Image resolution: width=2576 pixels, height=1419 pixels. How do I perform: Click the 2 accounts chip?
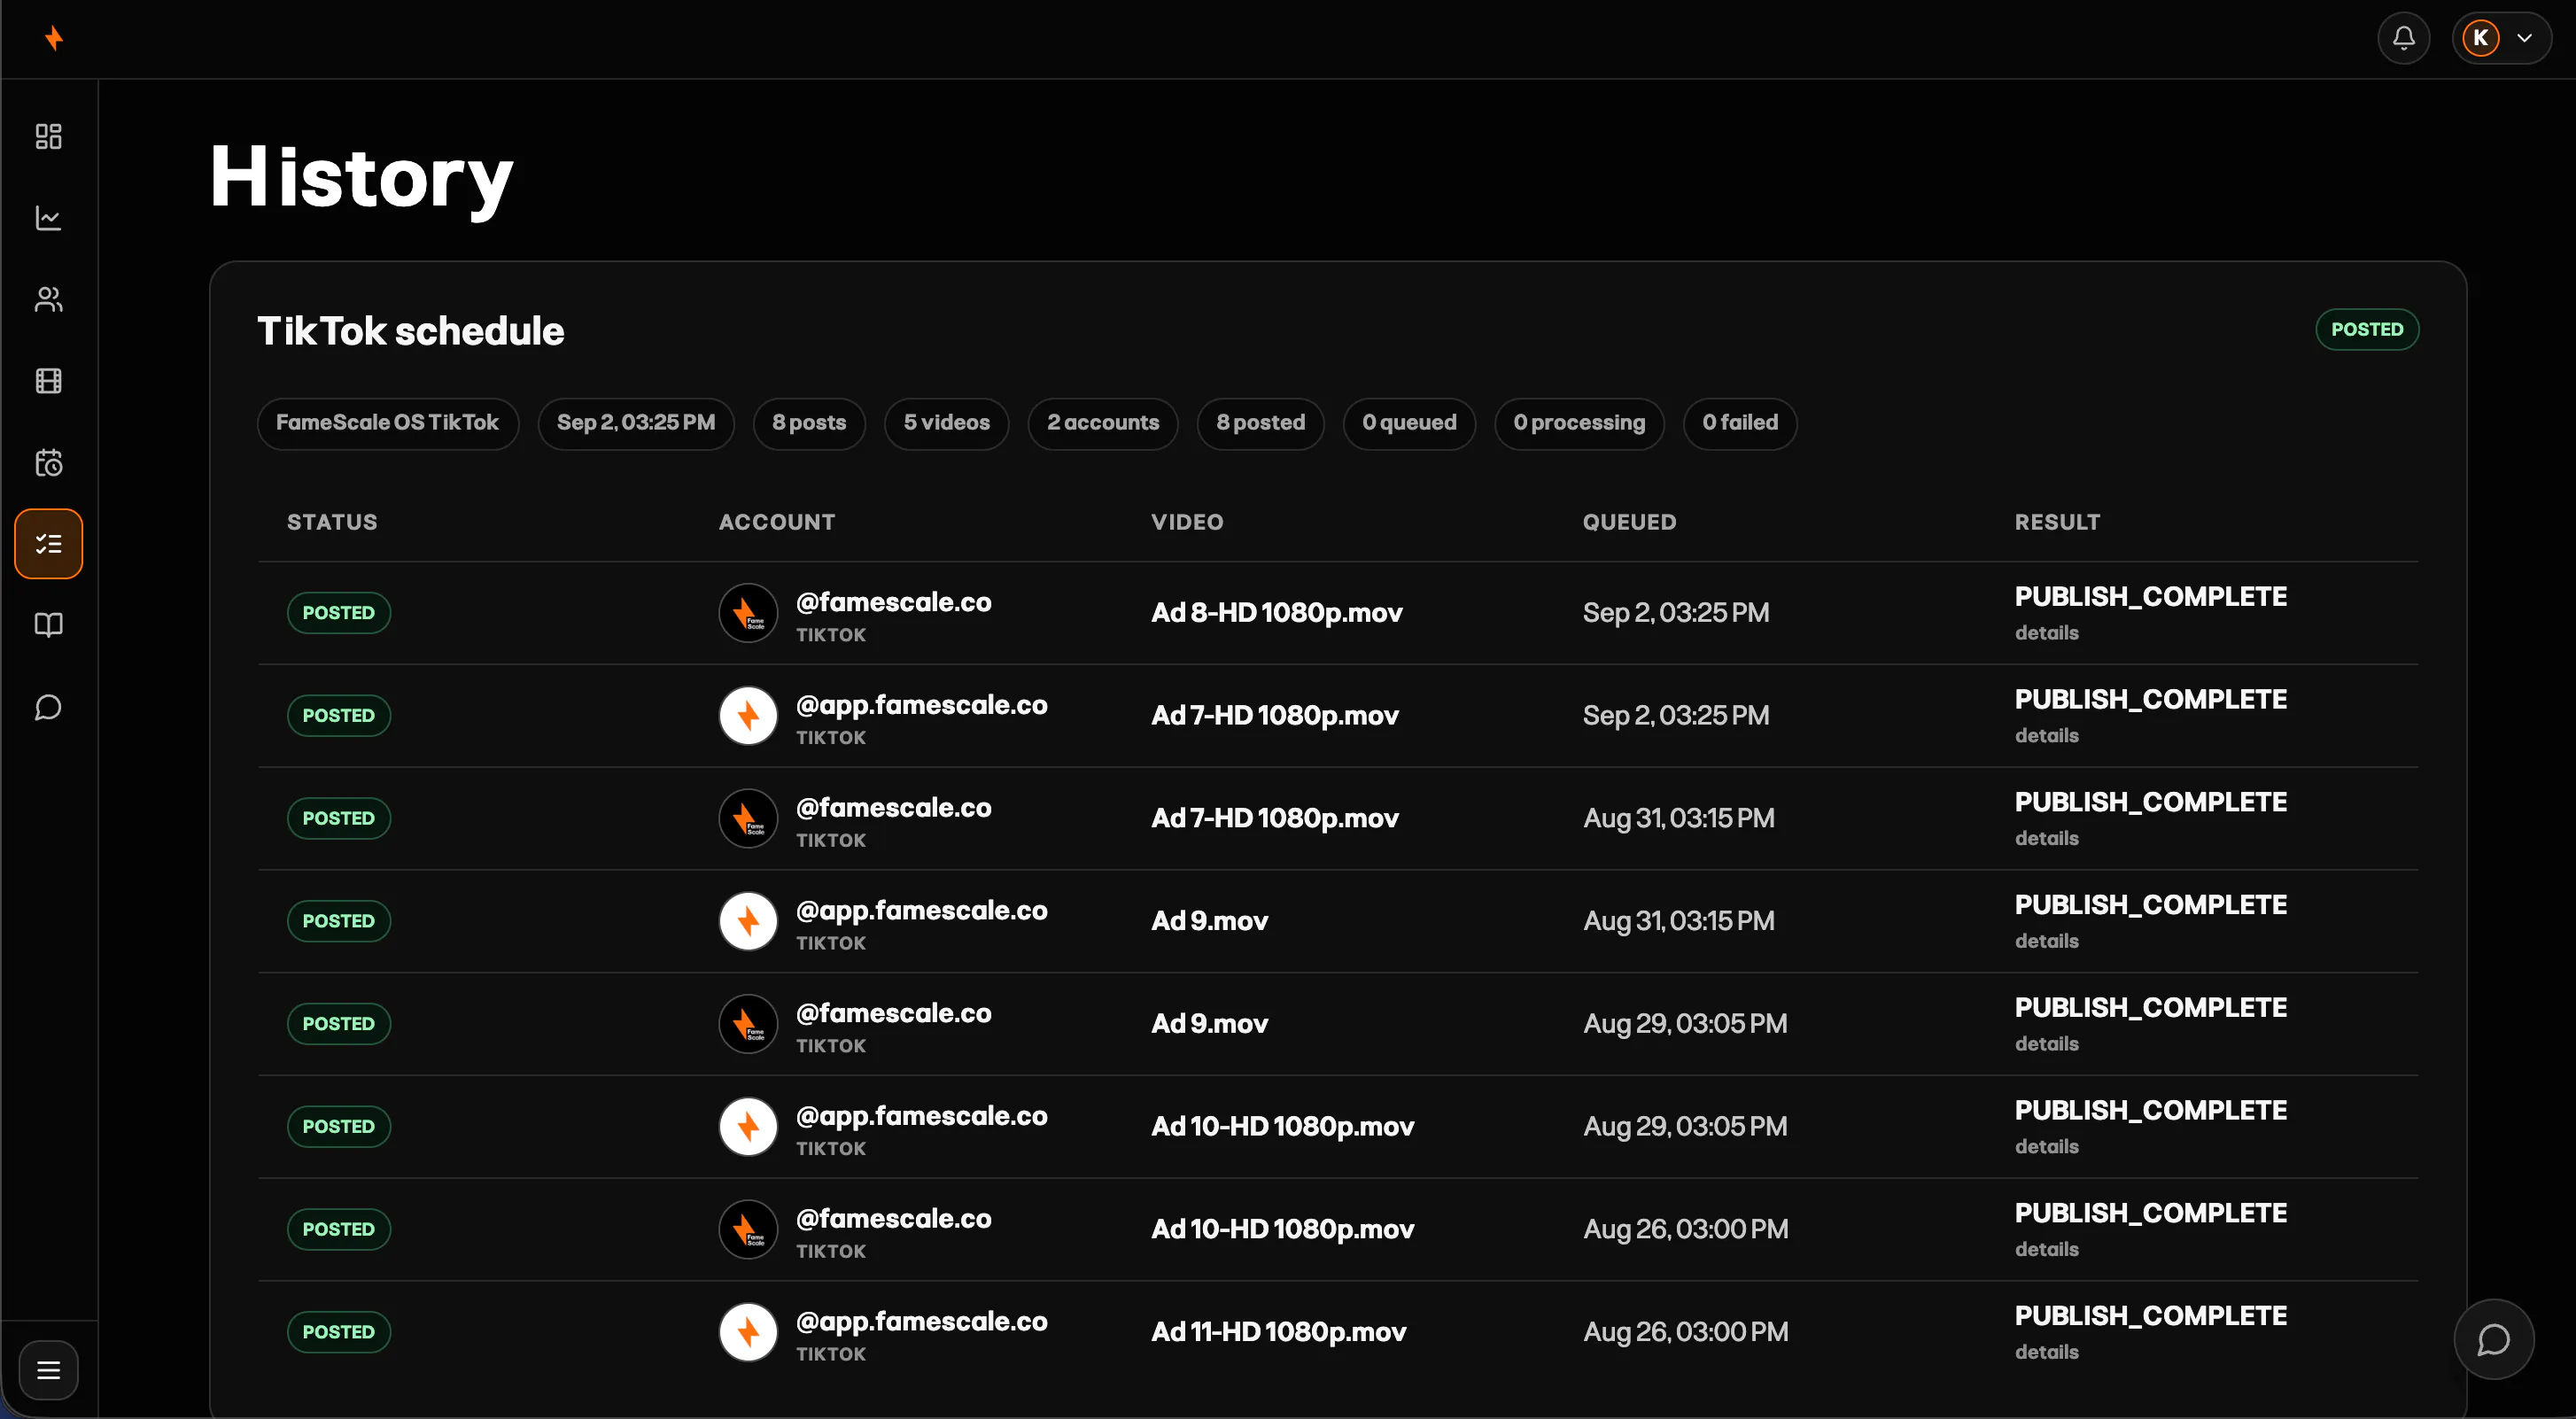coord(1103,423)
